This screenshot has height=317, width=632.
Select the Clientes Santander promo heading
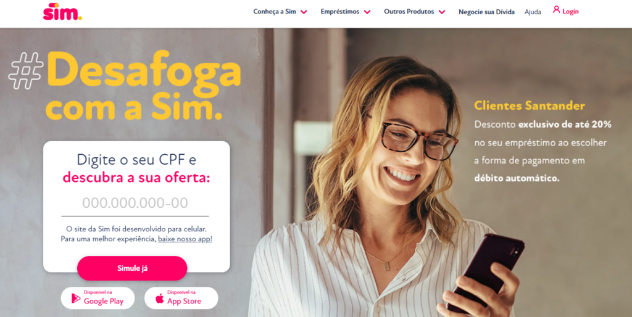coord(529,105)
